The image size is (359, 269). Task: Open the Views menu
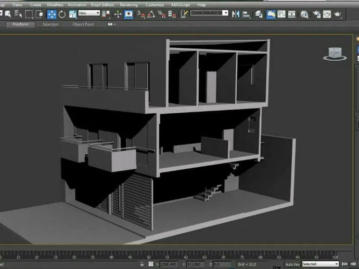pos(17,5)
